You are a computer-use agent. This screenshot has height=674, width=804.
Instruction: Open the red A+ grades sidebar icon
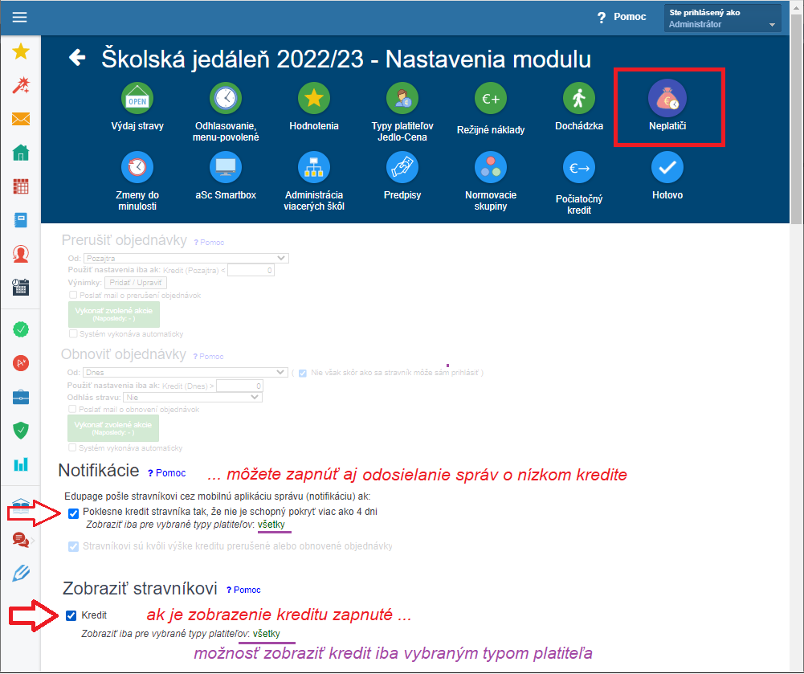[21, 363]
